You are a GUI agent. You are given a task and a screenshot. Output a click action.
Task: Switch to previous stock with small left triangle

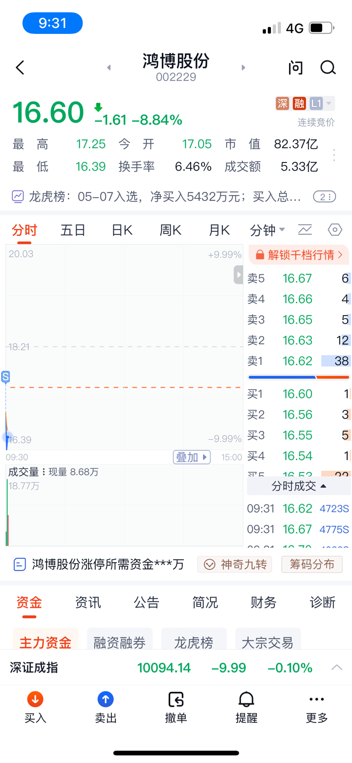point(109,68)
